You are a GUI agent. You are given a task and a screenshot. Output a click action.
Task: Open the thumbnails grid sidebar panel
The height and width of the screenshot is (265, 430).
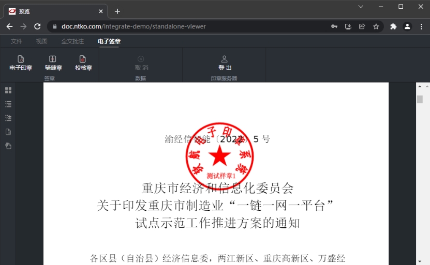[x=8, y=90]
